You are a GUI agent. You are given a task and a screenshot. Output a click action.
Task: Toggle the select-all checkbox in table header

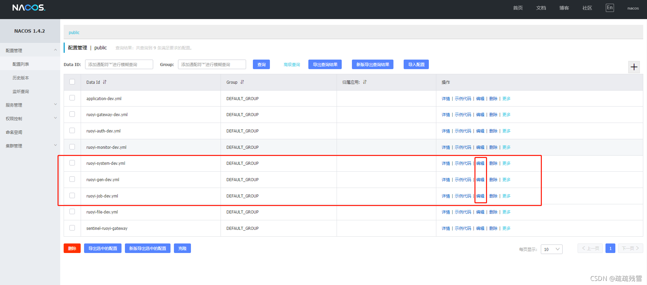click(72, 82)
